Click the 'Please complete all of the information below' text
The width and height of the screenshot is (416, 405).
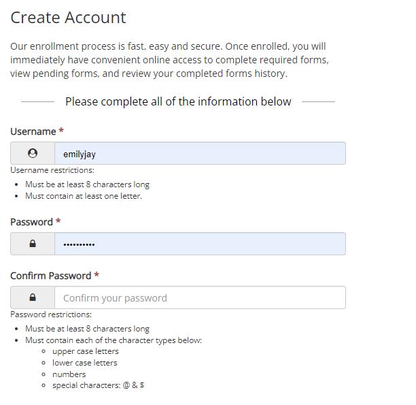pyautogui.click(x=178, y=101)
